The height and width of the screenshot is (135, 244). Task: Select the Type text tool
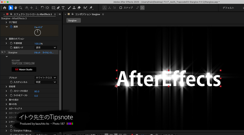tap(63, 8)
